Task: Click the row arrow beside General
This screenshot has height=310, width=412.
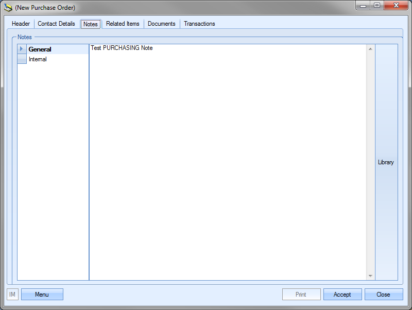Action: 22,49
